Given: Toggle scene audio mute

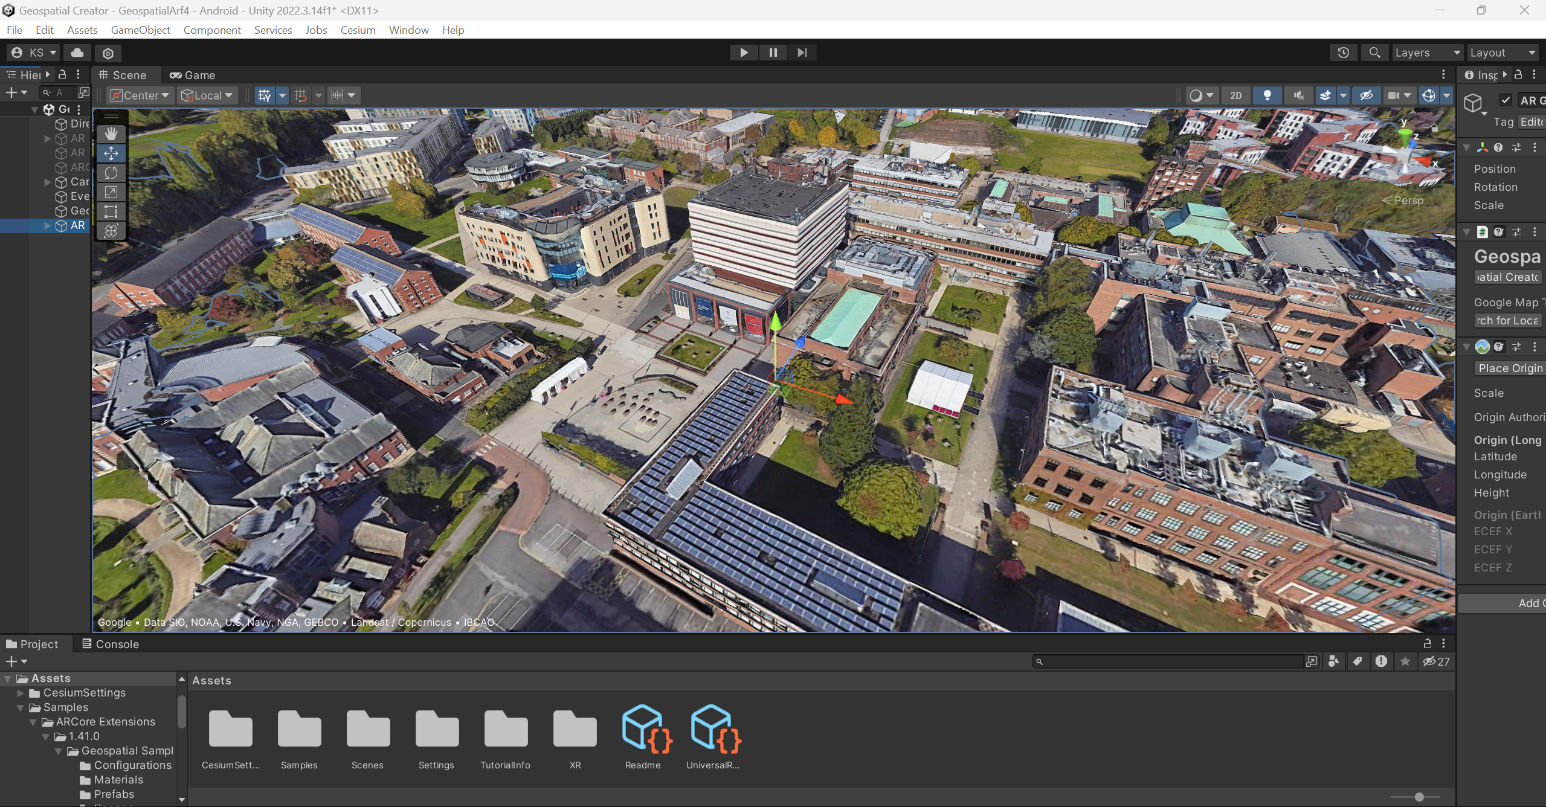Looking at the screenshot, I should [1298, 95].
